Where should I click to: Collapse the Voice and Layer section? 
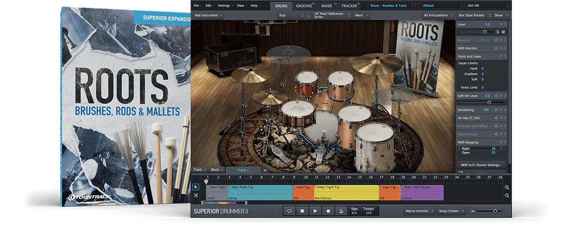pos(505,56)
